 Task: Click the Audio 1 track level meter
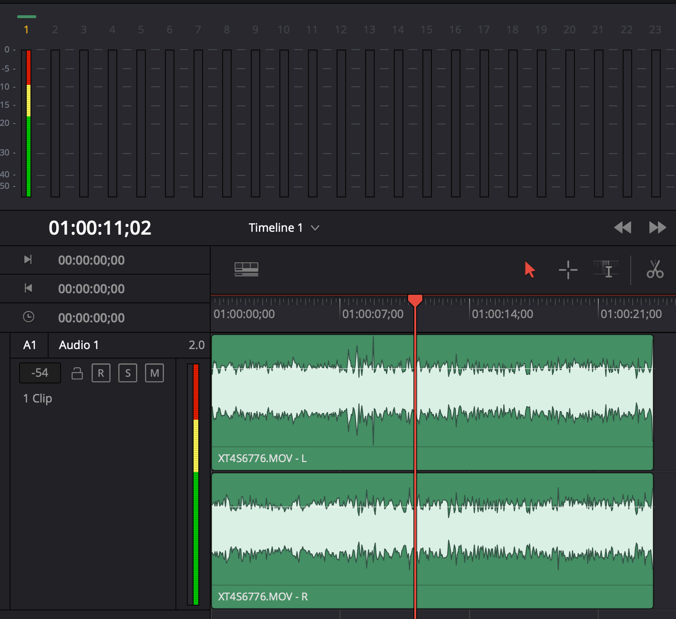click(x=193, y=485)
